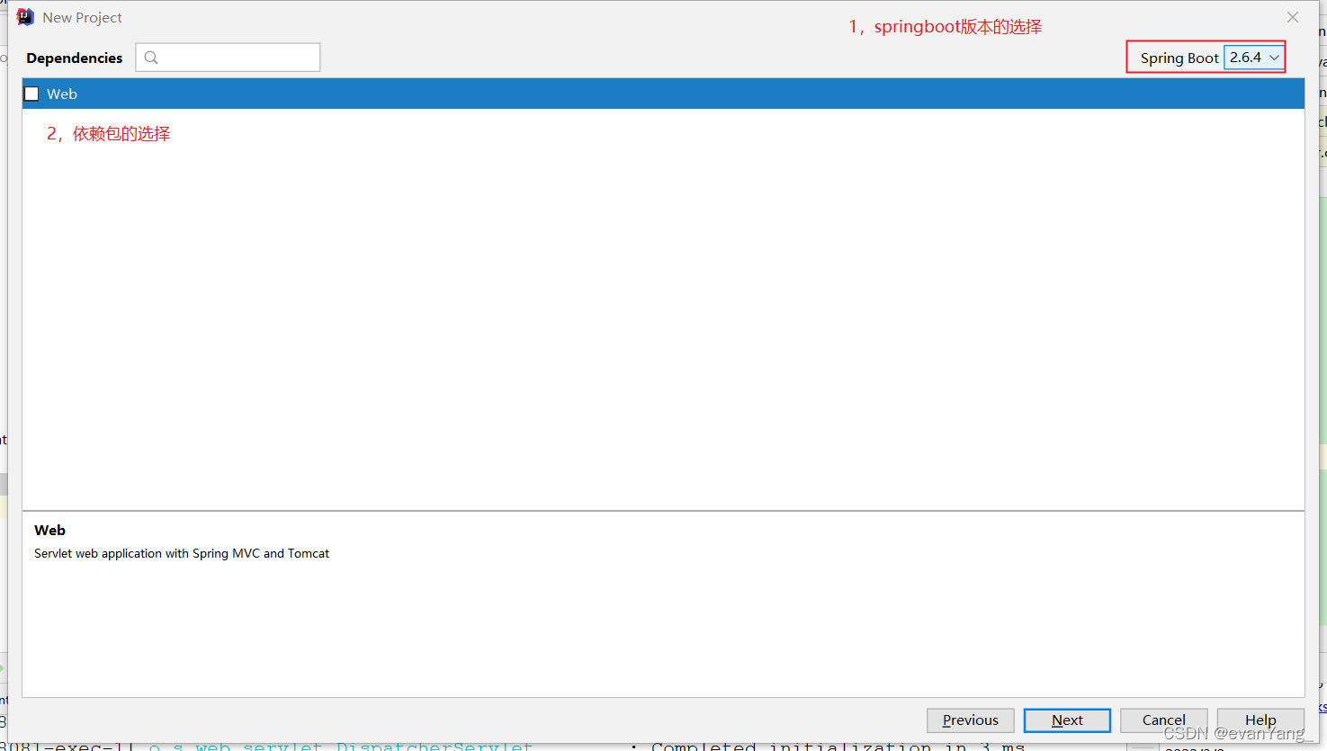Click the Dependencies search field
Screen dimensions: 1327x751
[x=228, y=58]
